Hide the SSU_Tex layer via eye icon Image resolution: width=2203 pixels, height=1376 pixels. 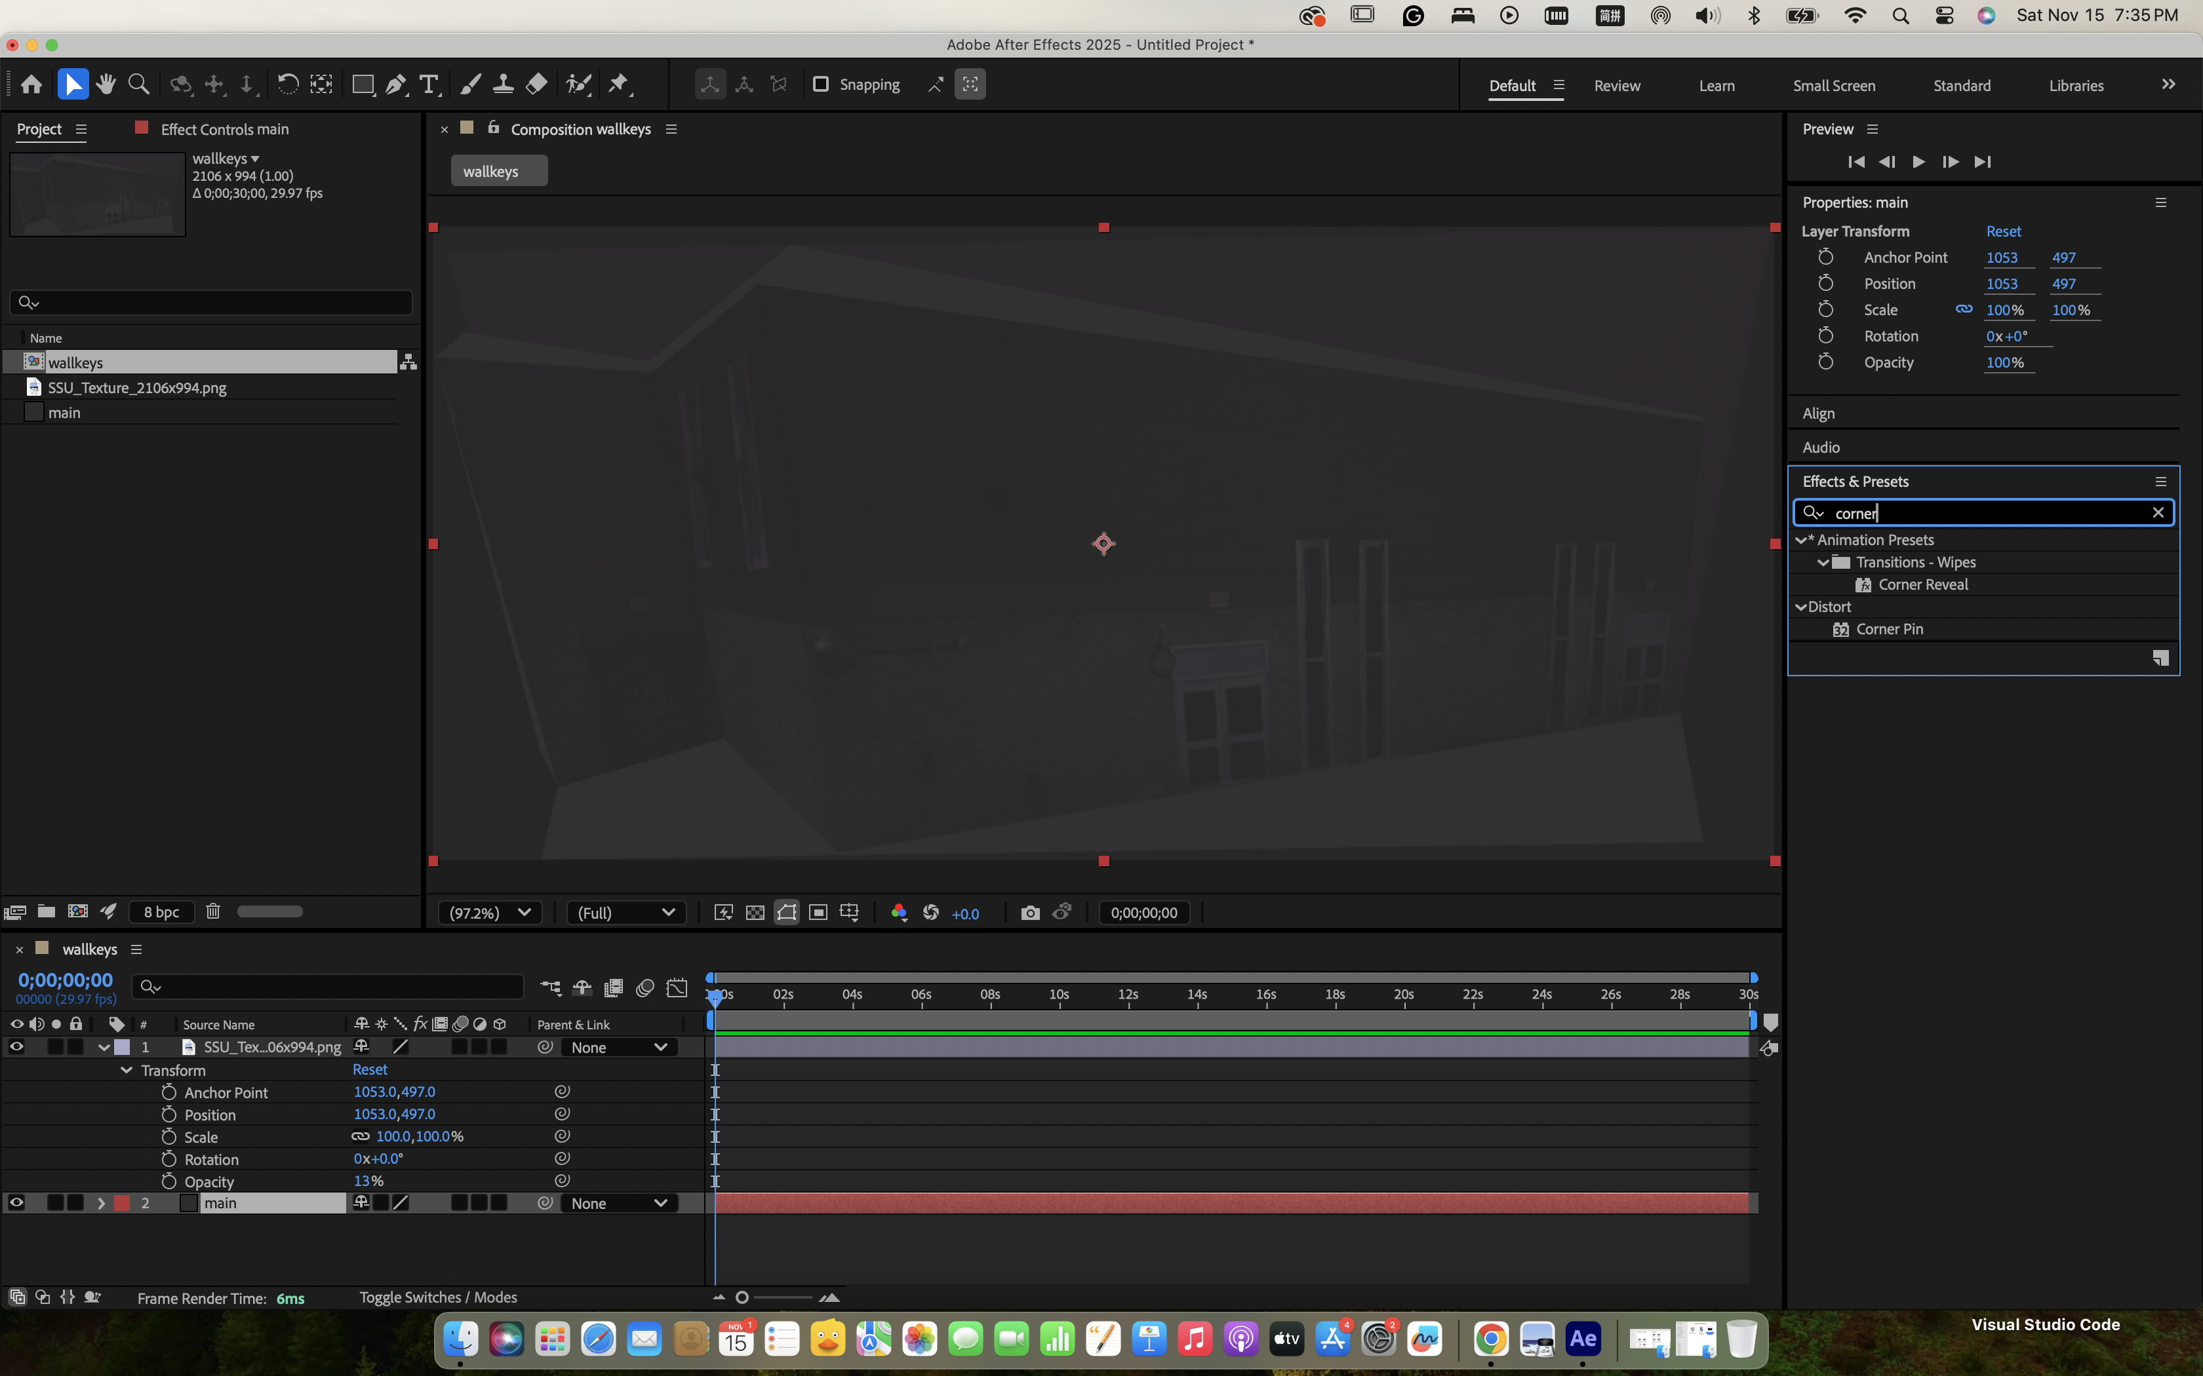click(16, 1048)
